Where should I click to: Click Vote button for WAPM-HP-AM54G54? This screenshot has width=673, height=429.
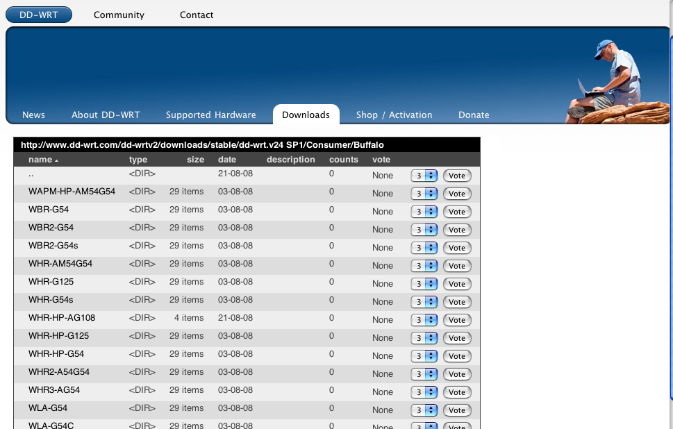[457, 194]
